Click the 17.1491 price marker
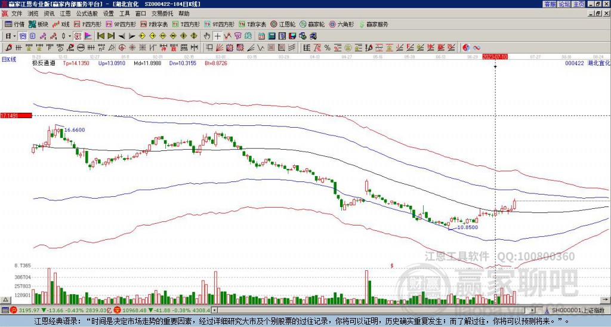This screenshot has width=611, height=327. click(x=16, y=115)
